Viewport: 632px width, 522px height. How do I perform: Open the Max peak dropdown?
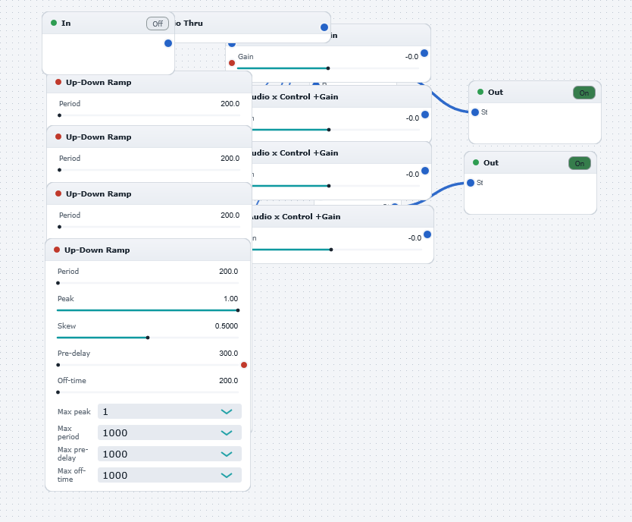click(x=170, y=411)
